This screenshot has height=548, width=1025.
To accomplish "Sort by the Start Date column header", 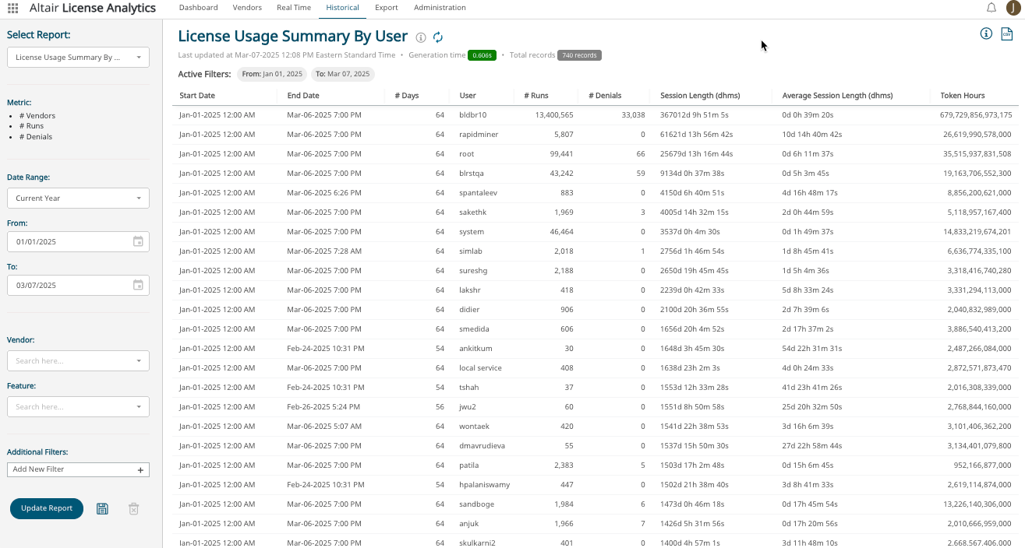I will click(197, 96).
